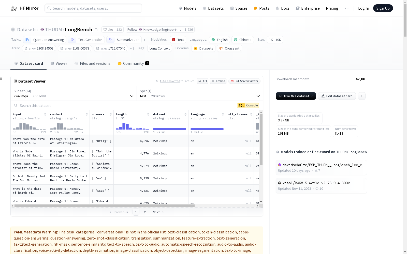Open the Community tab
Screen dimensions: 407x254
tap(133, 63)
